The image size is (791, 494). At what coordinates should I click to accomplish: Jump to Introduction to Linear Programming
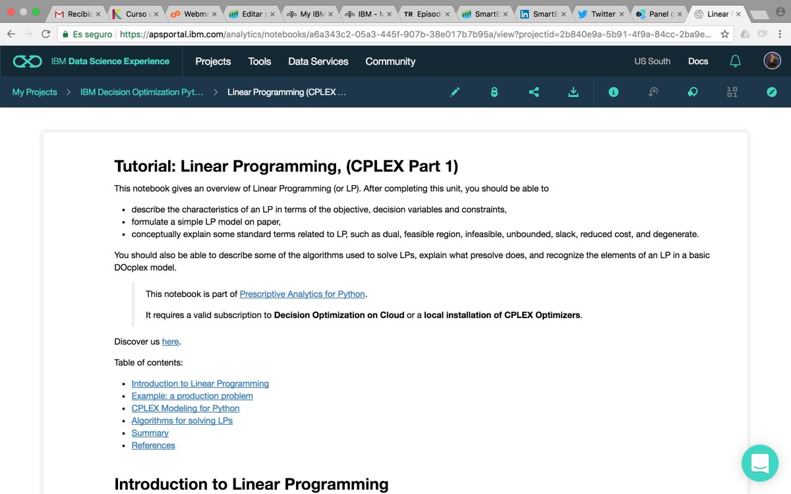click(x=200, y=383)
